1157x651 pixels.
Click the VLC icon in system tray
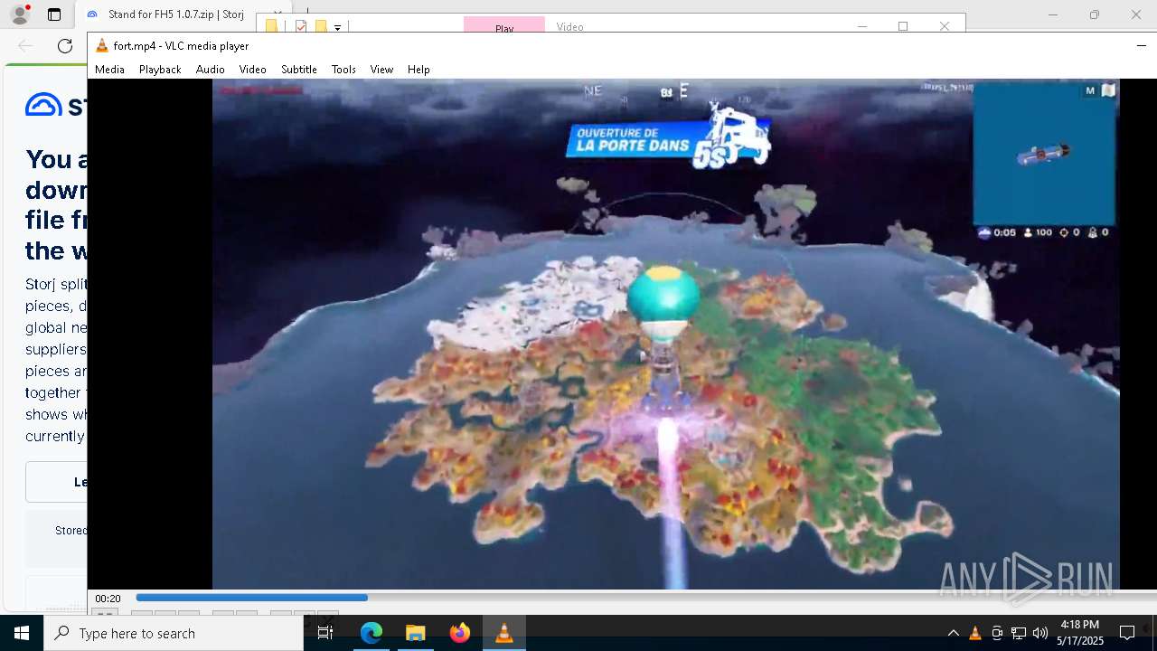974,633
